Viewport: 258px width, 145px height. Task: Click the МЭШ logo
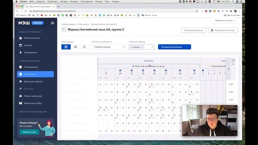[24, 23]
